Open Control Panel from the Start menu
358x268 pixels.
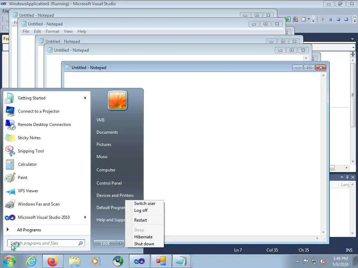(x=109, y=183)
